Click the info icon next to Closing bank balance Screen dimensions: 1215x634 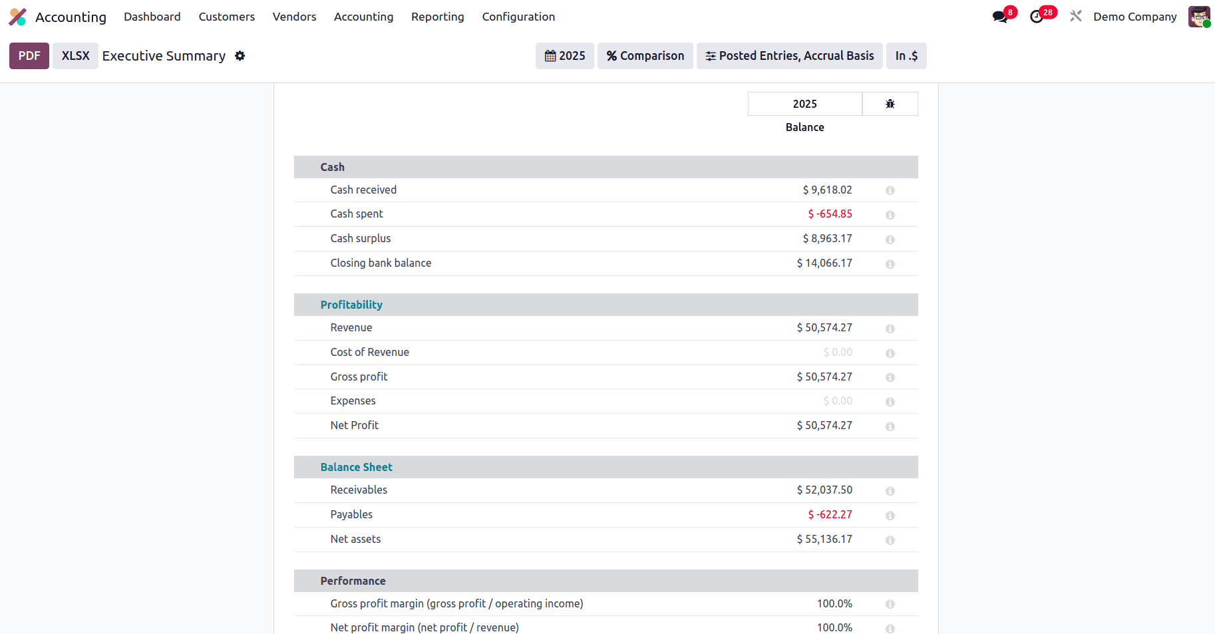pos(890,263)
